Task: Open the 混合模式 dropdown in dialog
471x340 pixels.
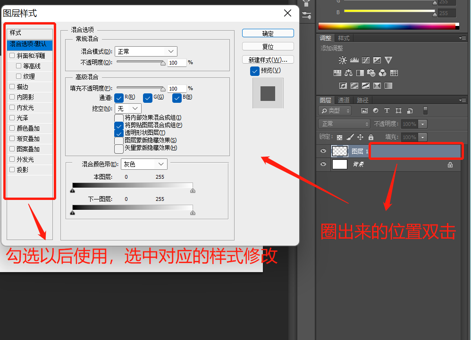Action: [146, 51]
